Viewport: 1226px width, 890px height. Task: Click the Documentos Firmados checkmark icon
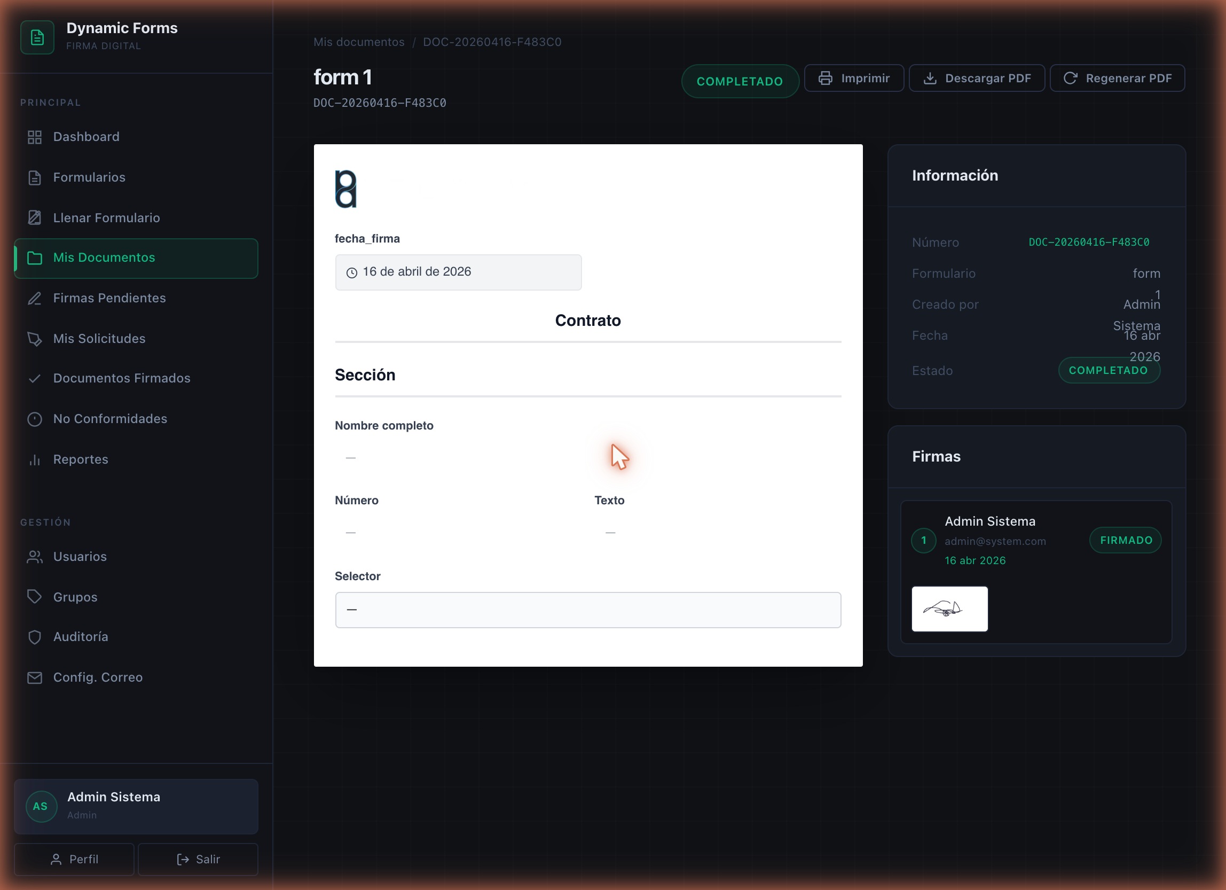pyautogui.click(x=35, y=379)
